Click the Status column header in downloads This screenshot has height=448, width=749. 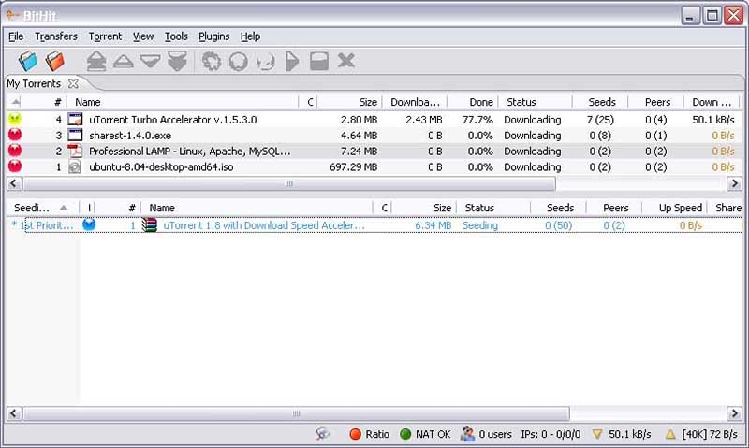(x=521, y=102)
